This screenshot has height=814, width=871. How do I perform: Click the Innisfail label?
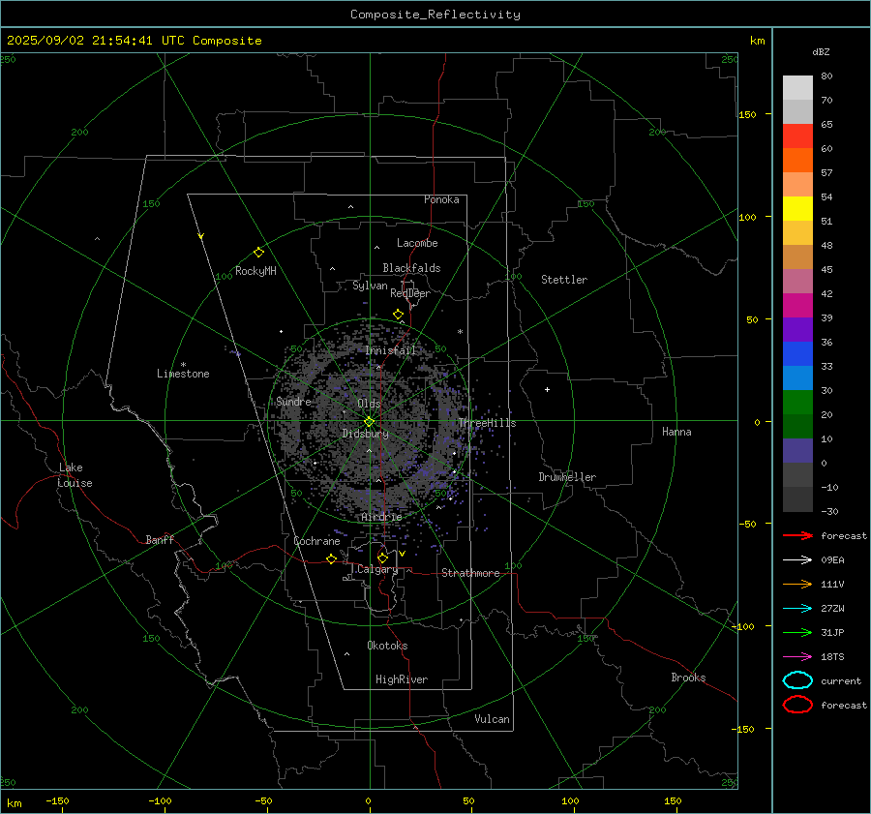[x=391, y=350]
